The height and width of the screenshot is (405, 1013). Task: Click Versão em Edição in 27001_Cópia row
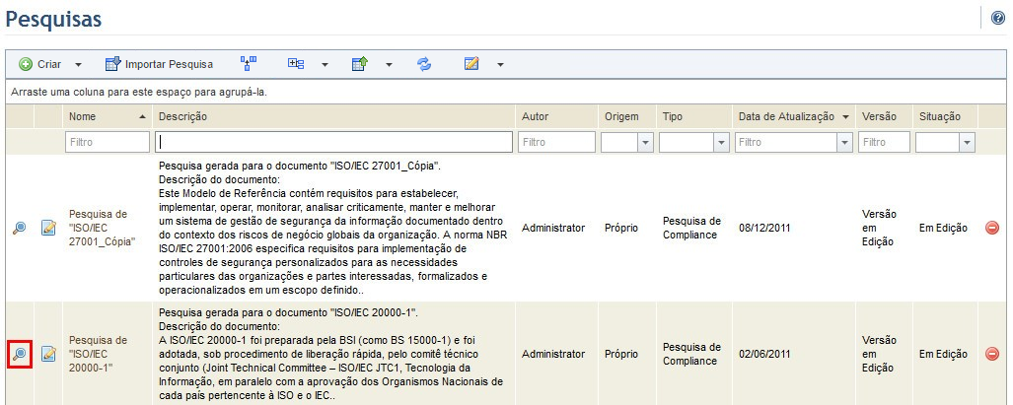[x=879, y=228]
